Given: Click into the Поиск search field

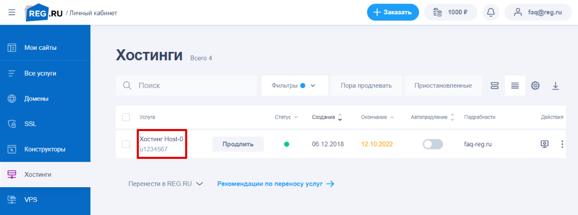Looking at the screenshot, I should tap(186, 85).
